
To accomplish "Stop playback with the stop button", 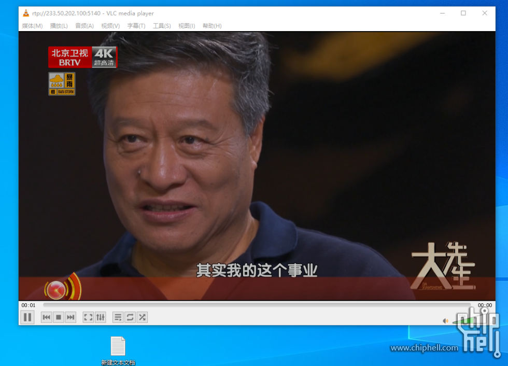I will (x=58, y=317).
